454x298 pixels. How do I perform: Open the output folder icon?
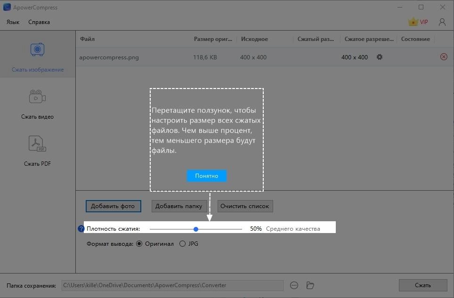coord(310,285)
